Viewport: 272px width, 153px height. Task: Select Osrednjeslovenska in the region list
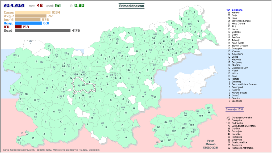(241, 117)
